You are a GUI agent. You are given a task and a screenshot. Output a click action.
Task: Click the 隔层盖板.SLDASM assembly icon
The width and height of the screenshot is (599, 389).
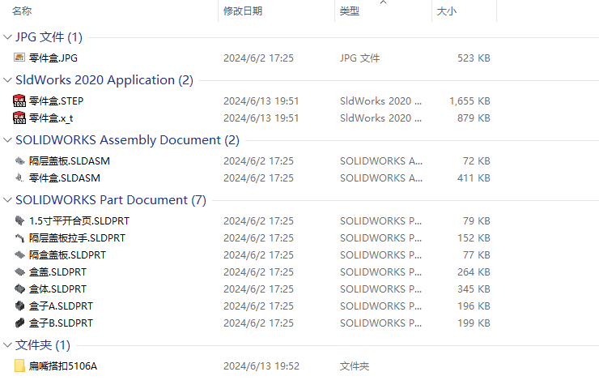19,160
